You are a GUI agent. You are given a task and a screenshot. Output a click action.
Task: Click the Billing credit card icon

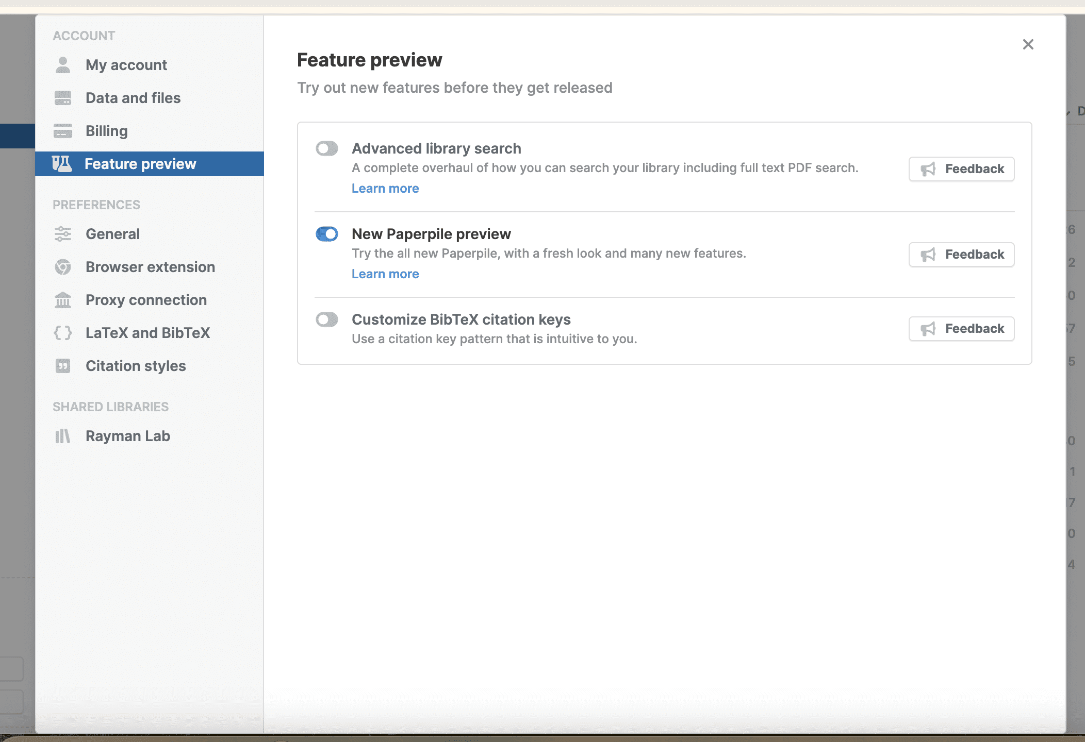point(63,131)
